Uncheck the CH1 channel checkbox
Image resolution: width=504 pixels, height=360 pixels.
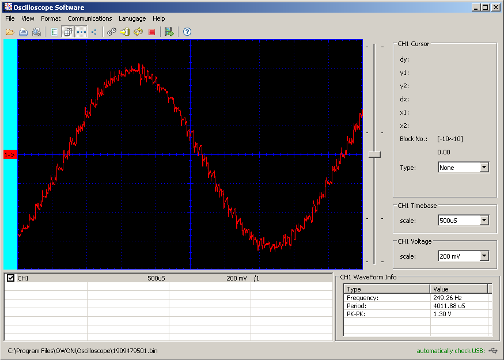[10, 278]
